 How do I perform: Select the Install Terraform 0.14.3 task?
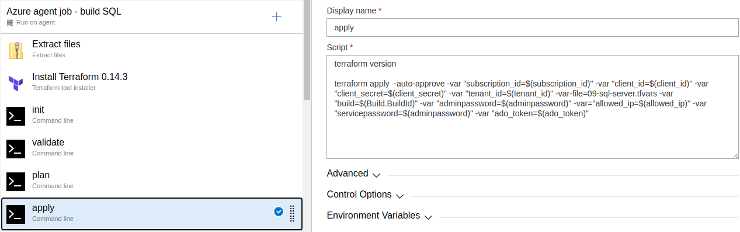point(152,83)
